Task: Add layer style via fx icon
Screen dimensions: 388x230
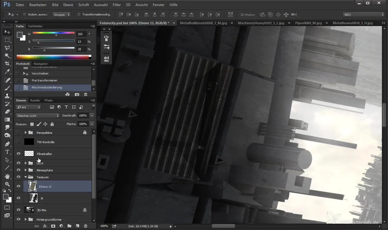Action: tap(45, 226)
